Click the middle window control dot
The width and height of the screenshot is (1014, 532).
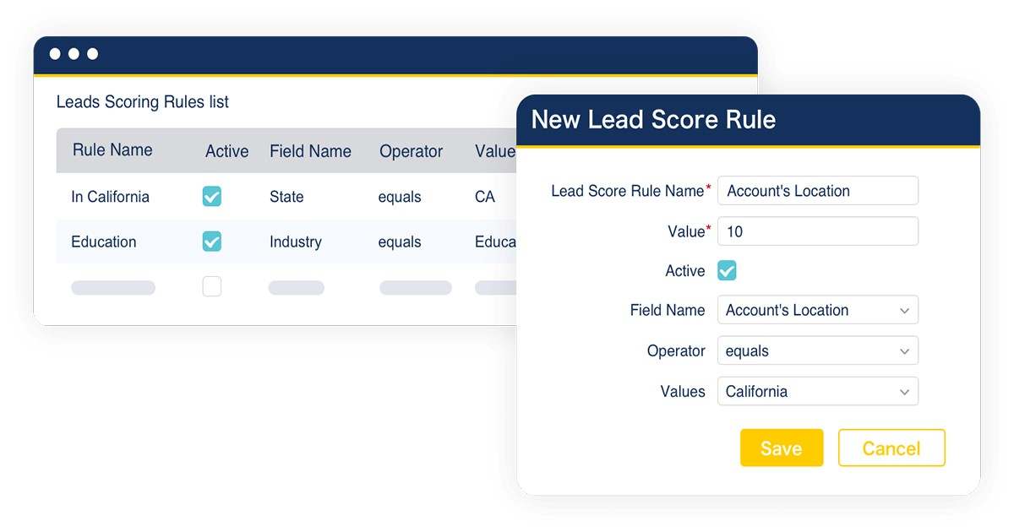click(x=74, y=53)
